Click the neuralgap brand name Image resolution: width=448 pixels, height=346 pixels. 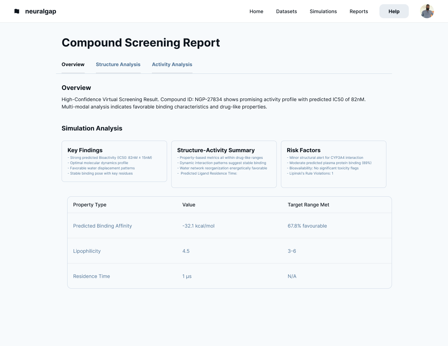[x=41, y=11]
